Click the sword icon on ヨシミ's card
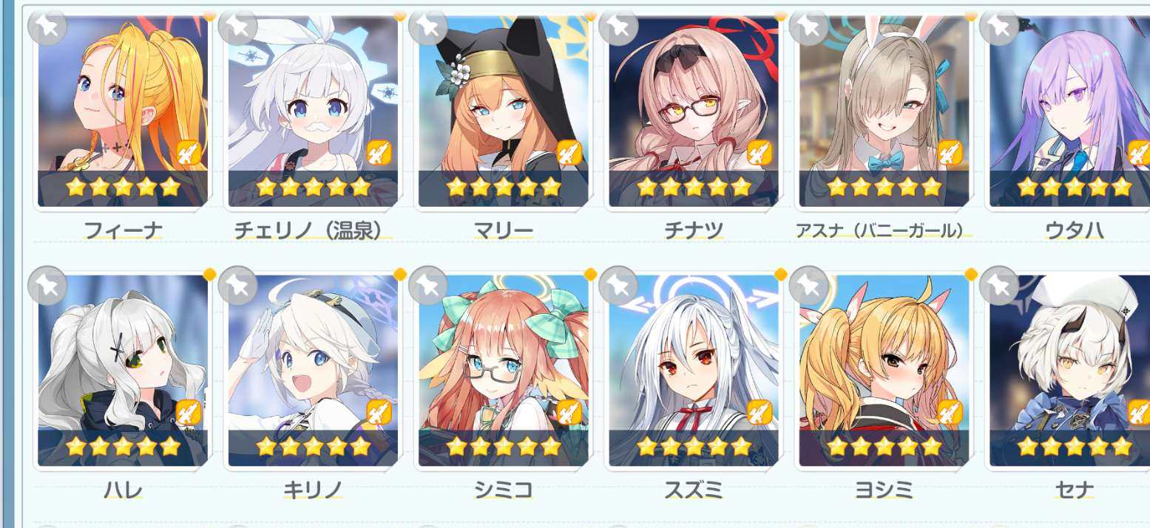1150x528 pixels. [x=950, y=411]
